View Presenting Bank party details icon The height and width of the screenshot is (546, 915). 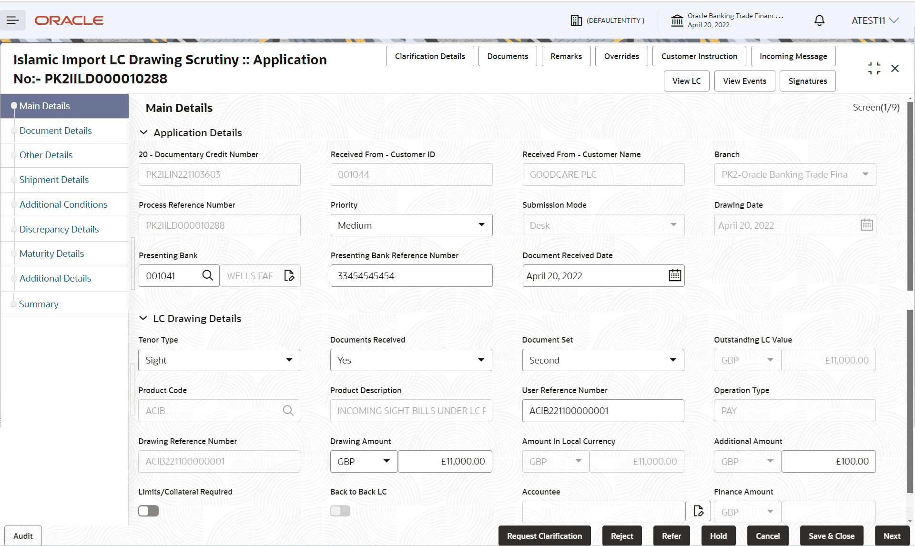[289, 275]
